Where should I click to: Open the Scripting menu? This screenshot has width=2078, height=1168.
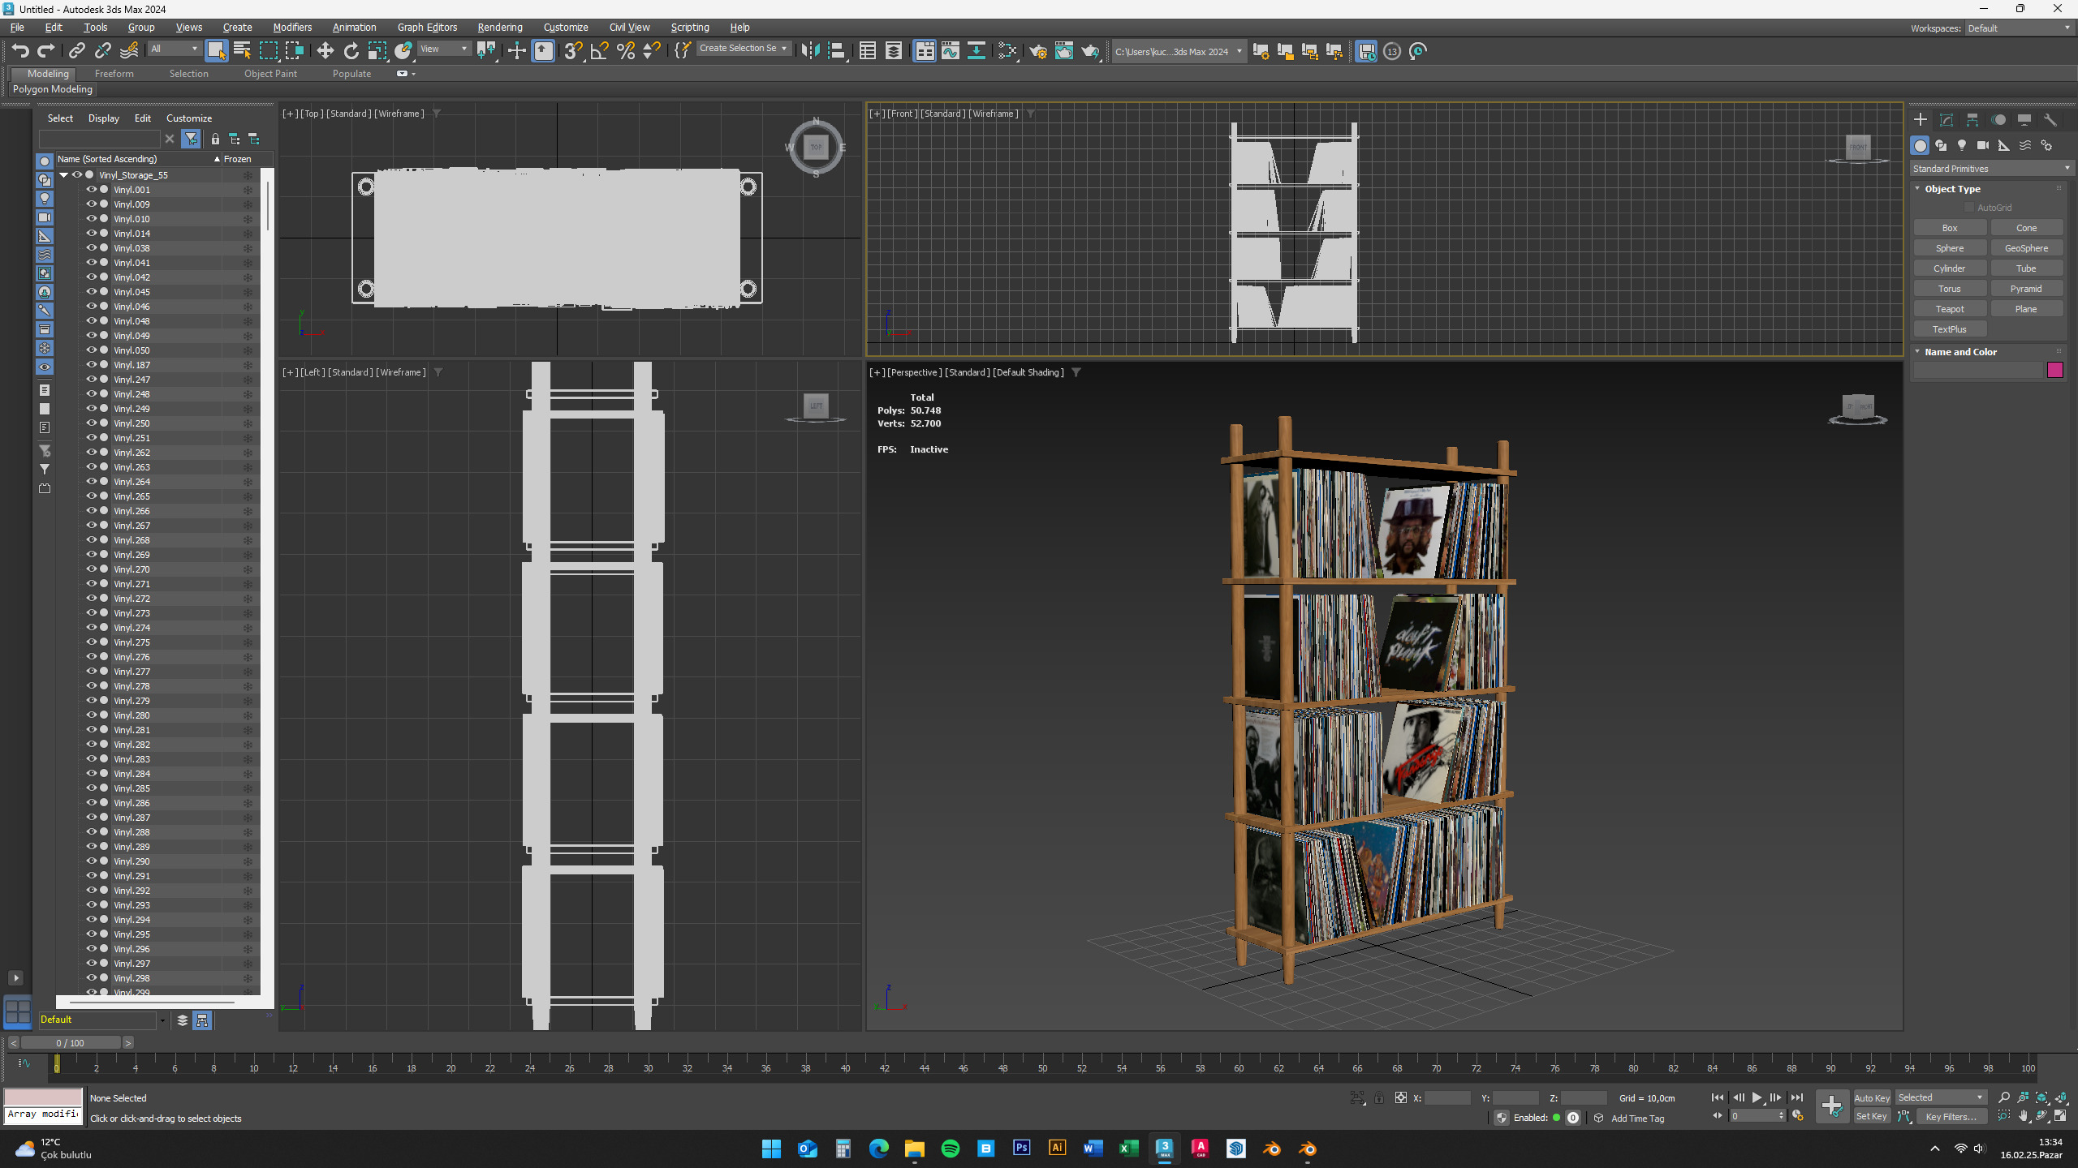click(690, 28)
